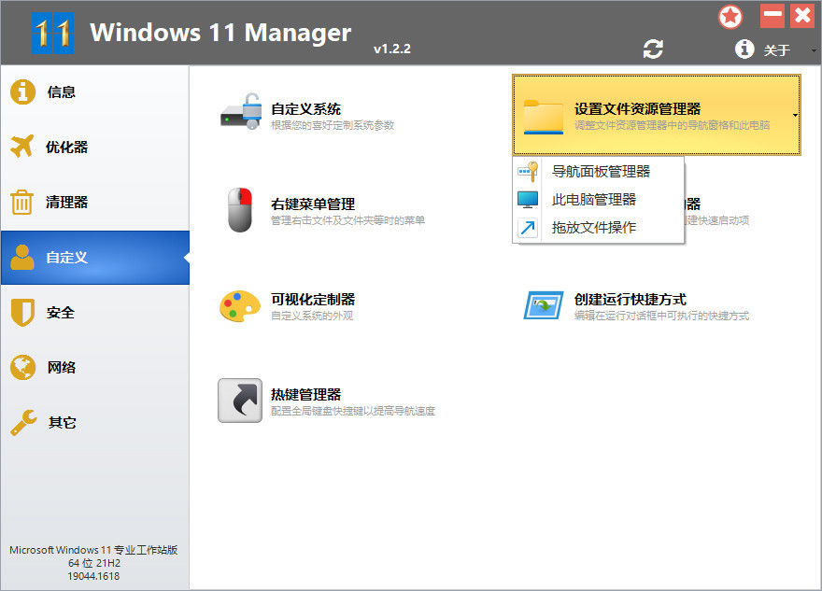The width and height of the screenshot is (822, 591).
Task: Click the run shortcut picture icon
Action: (x=544, y=305)
